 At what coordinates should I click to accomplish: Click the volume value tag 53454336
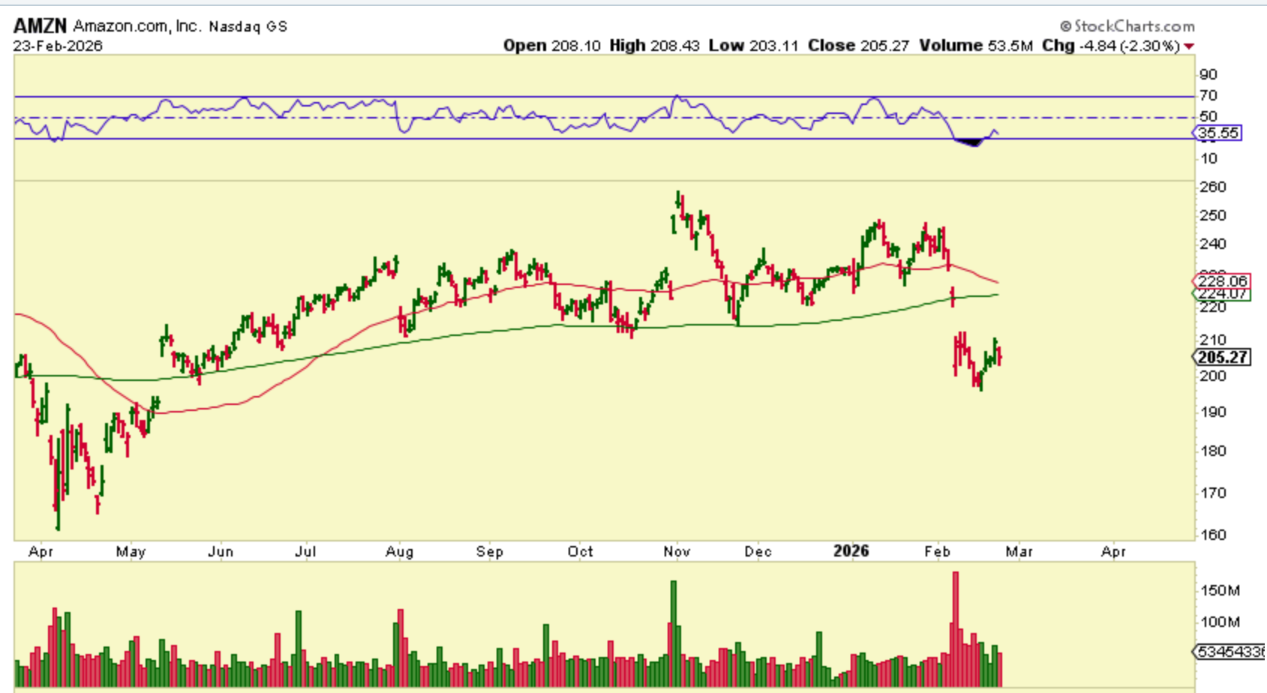click(x=1229, y=652)
